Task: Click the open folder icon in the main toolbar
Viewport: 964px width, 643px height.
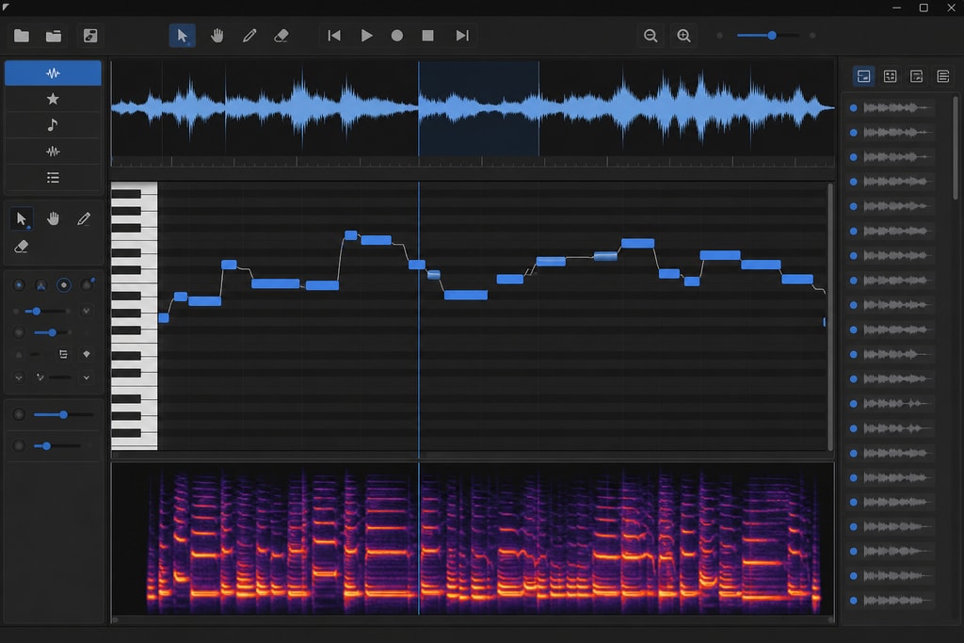Action: click(54, 36)
